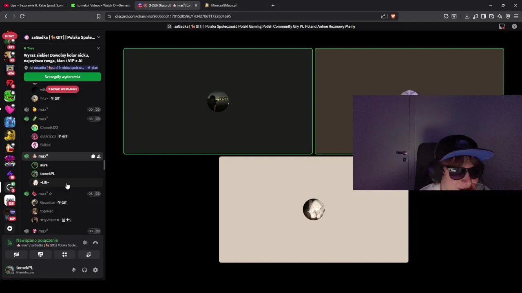Image resolution: width=522 pixels, height=293 pixels.
Task: Click the 3 NOWE WZMIANKI badge
Action: click(x=62, y=89)
